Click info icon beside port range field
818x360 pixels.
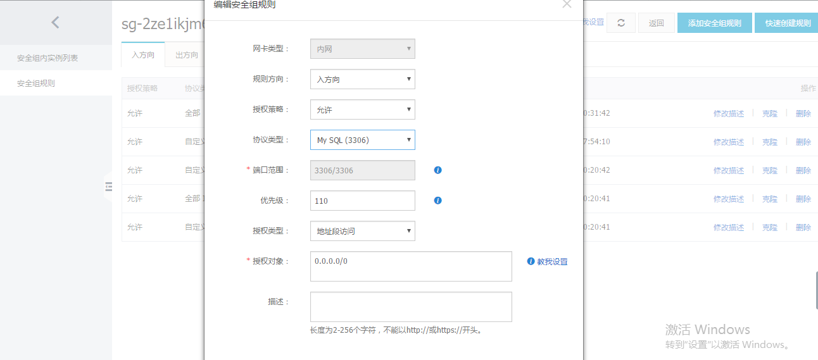tap(437, 170)
